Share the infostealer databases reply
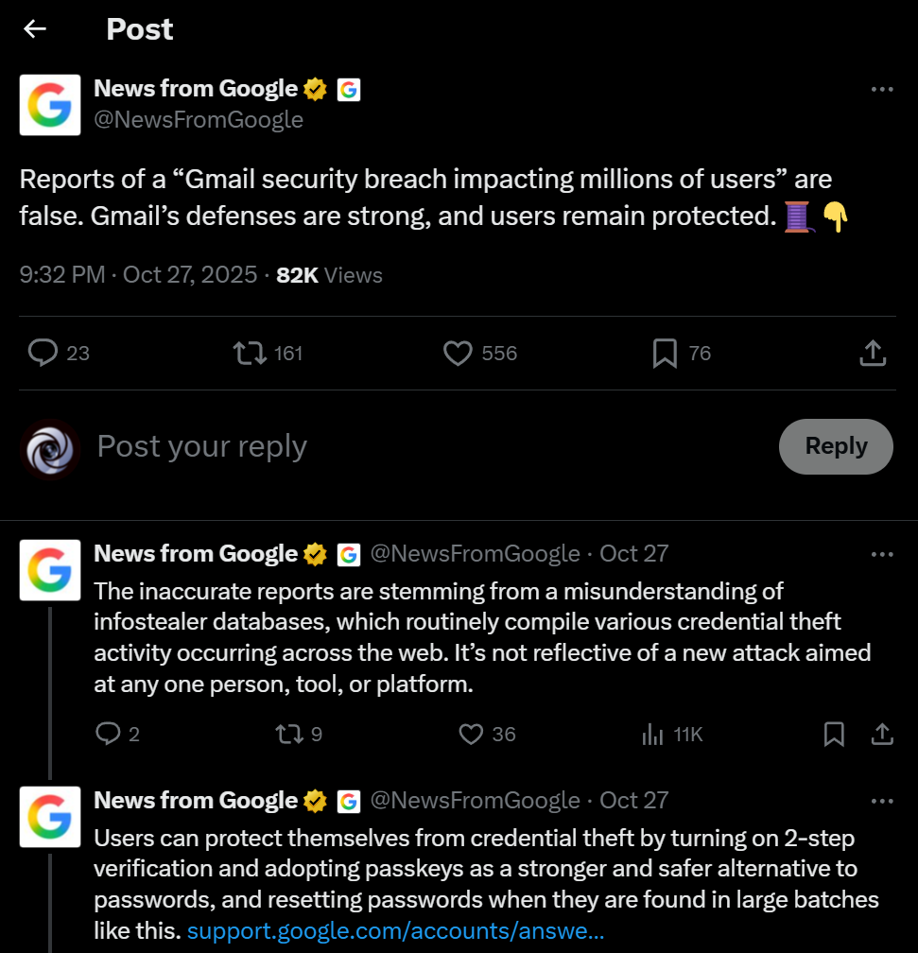 tap(881, 734)
